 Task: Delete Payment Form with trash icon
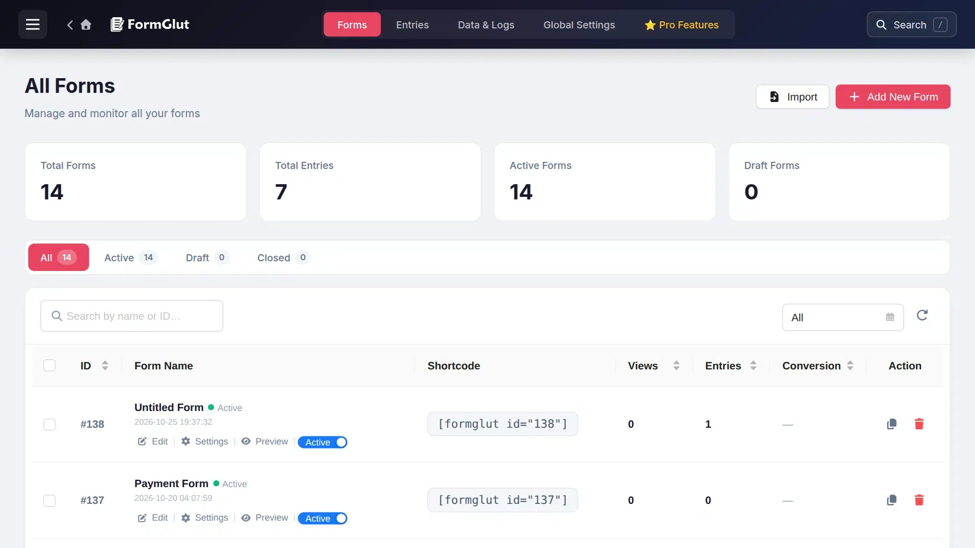(919, 500)
